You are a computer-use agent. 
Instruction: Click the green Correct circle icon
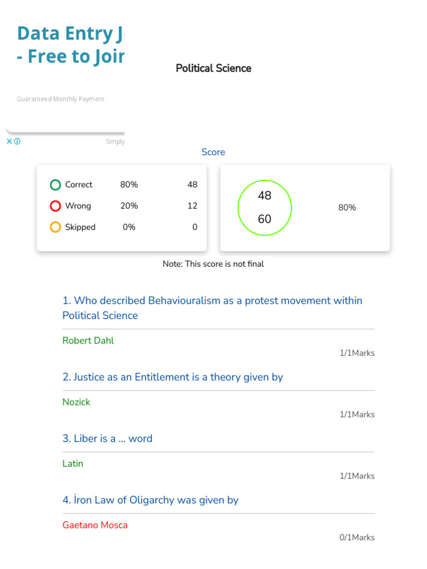(x=55, y=185)
